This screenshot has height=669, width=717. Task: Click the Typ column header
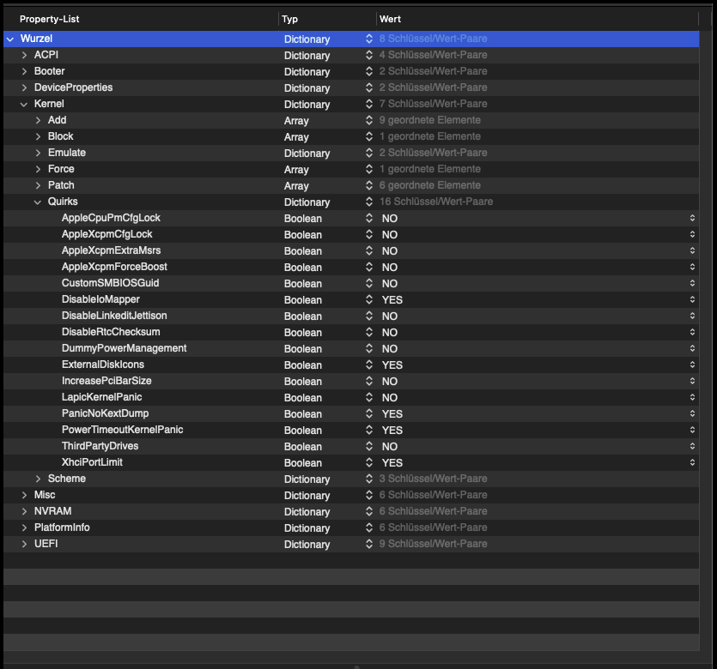(x=290, y=19)
